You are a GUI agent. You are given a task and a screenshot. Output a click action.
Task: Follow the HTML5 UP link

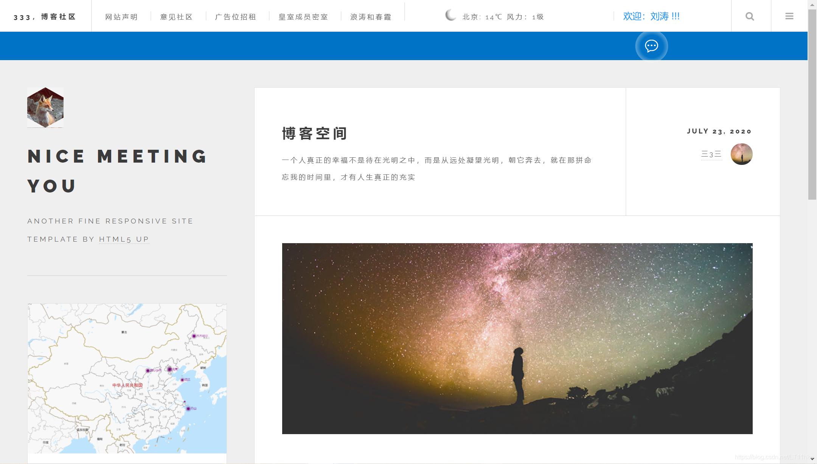pos(124,239)
